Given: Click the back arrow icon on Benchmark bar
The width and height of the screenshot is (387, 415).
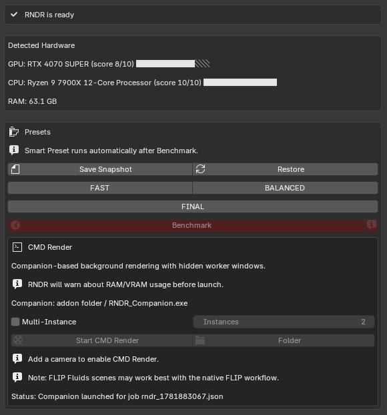Looking at the screenshot, I should tap(15, 225).
